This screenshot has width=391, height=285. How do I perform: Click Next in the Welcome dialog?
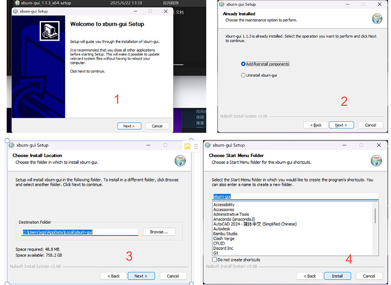tap(129, 126)
